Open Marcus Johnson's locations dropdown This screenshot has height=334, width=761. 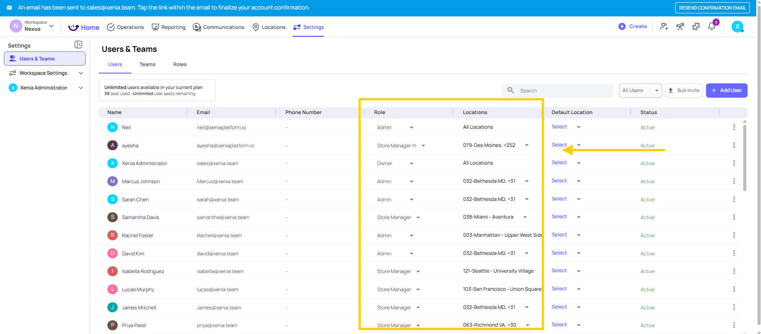527,181
